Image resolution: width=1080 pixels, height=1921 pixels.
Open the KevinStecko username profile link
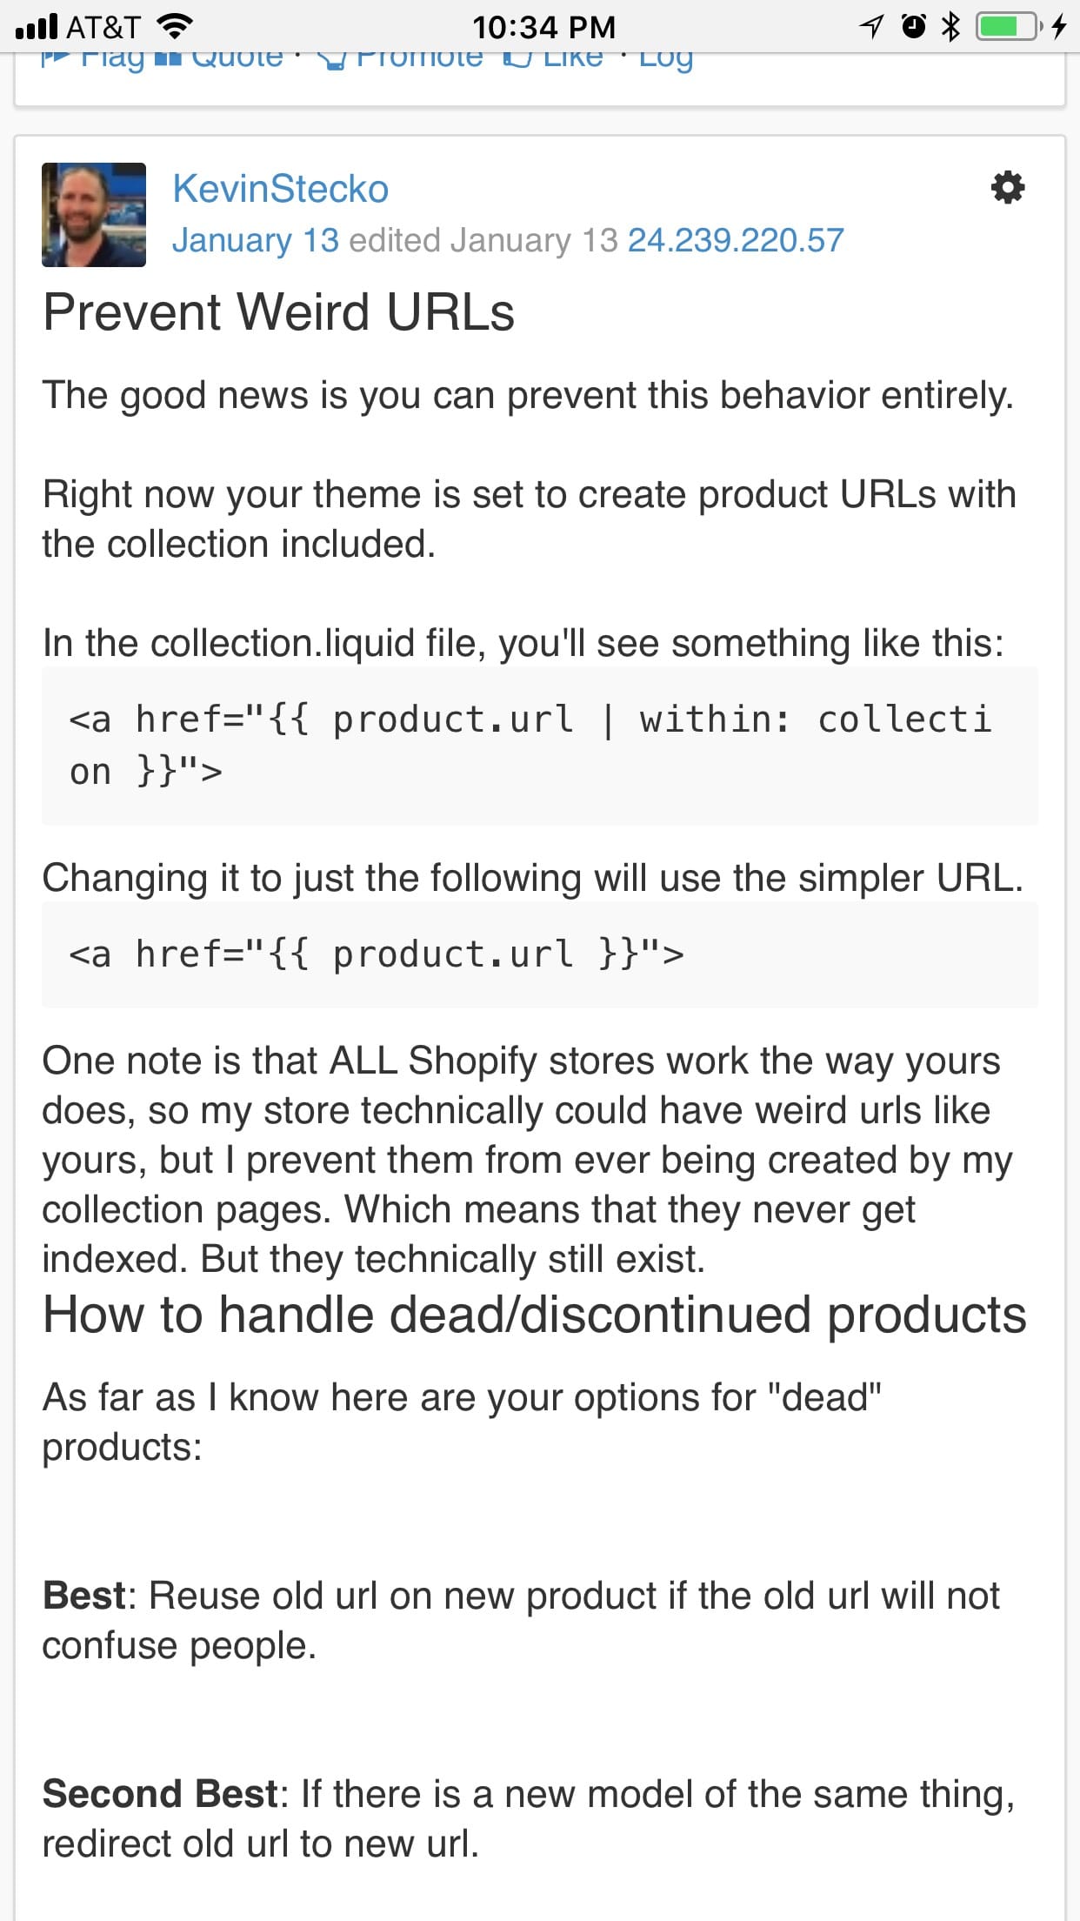[280, 189]
